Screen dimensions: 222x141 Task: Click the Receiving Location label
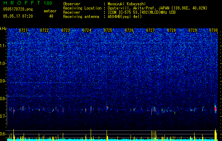click(x=82, y=8)
